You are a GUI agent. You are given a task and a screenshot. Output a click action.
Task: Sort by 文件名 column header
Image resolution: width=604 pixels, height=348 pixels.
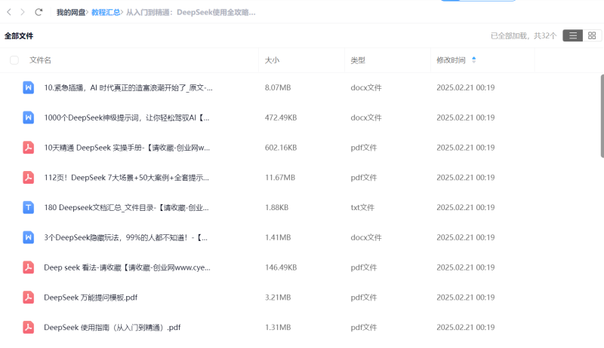point(40,60)
